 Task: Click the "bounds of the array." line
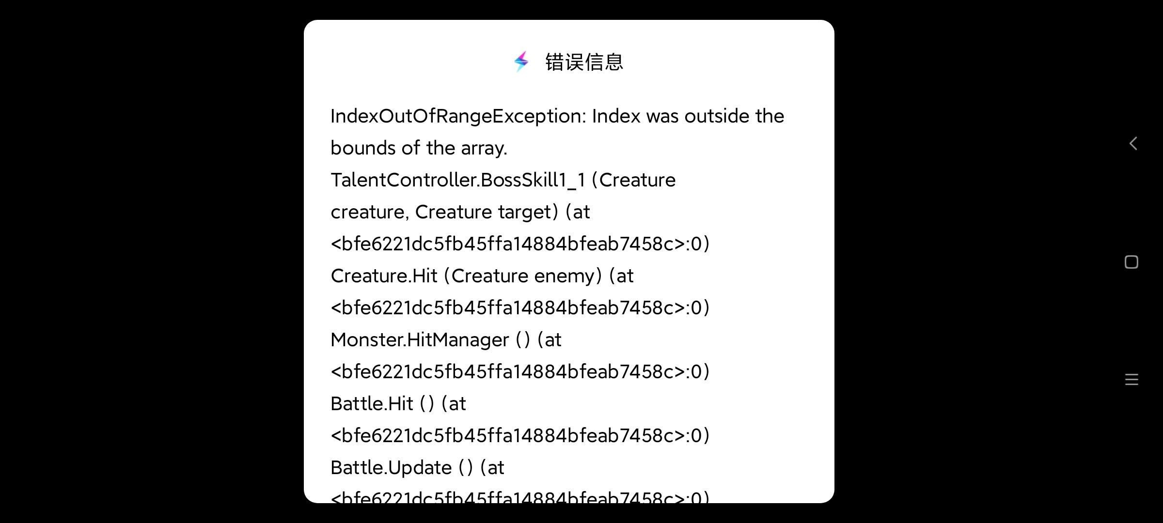[x=419, y=148]
